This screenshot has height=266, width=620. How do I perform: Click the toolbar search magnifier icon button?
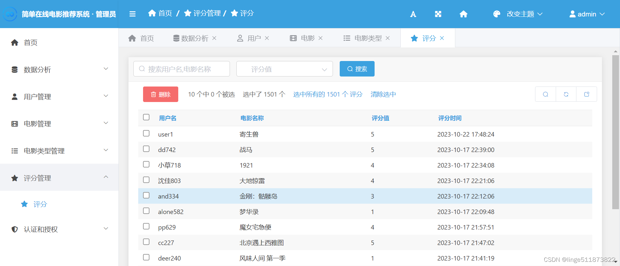tap(545, 94)
